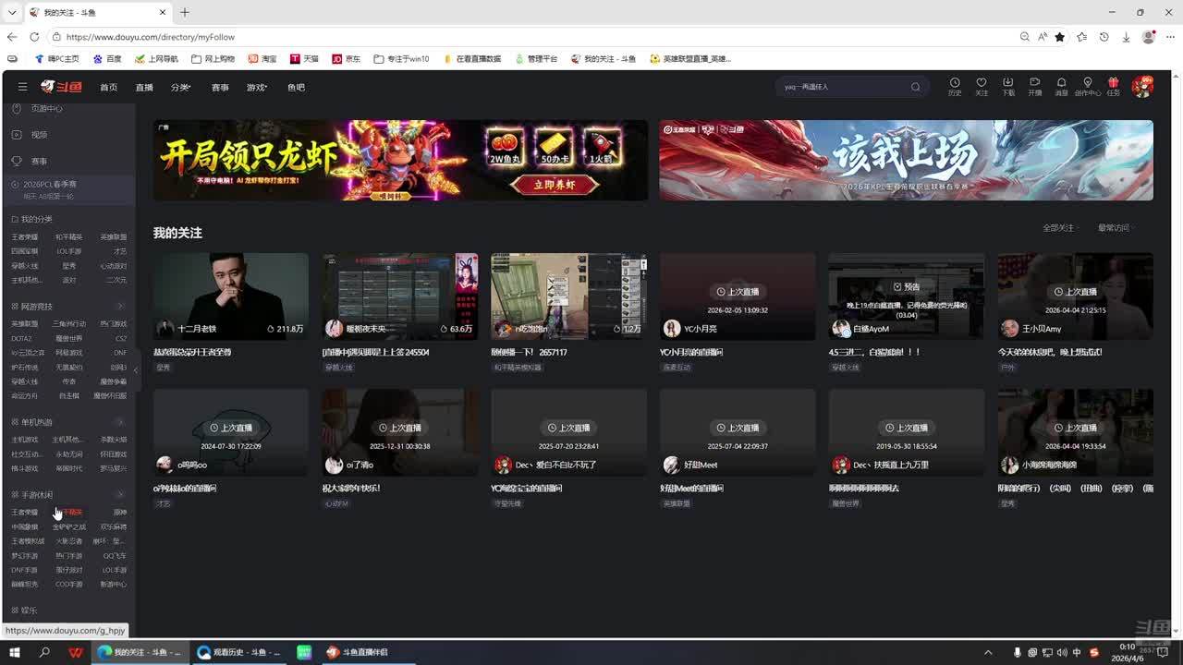Open 斗鱼直播伴侣 in Windows taskbar

click(x=358, y=652)
